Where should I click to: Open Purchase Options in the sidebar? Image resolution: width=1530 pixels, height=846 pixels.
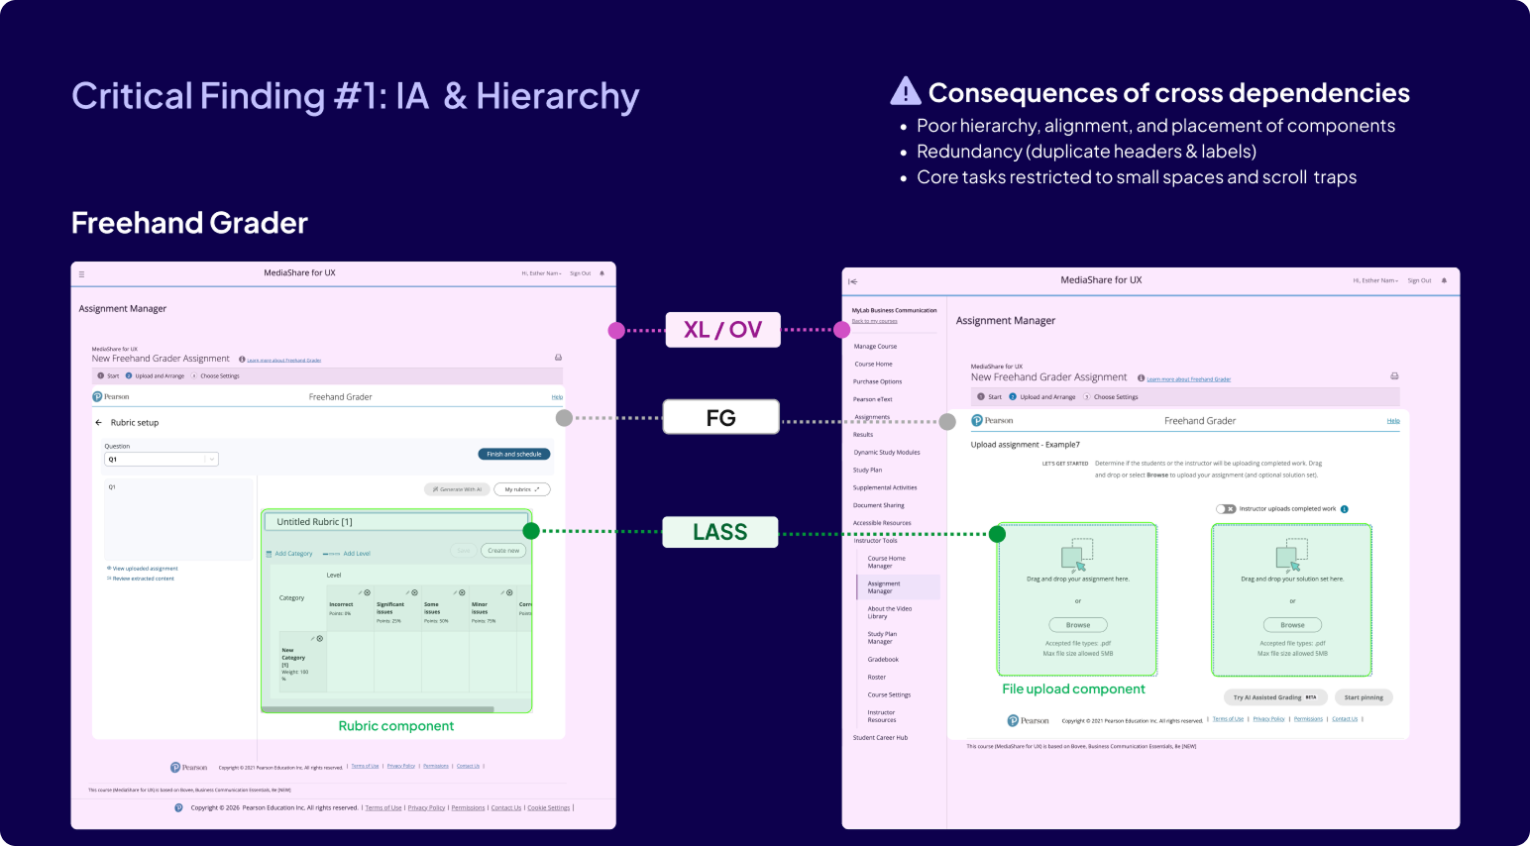pos(877,382)
